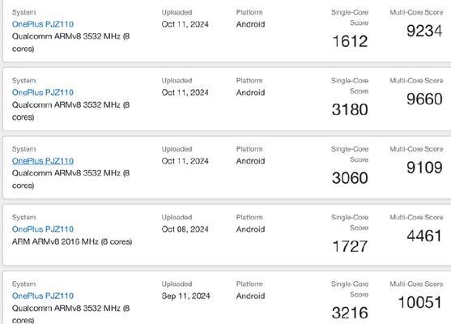Select the 9234 multi-core score value
Screen dimensions: 451x324
[424, 31]
